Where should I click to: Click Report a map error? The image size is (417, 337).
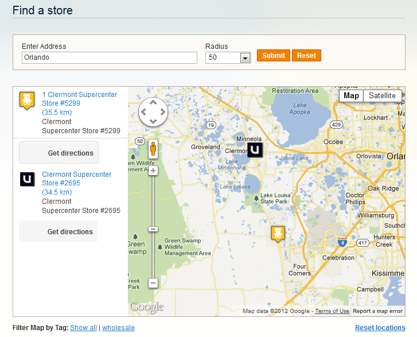pyautogui.click(x=377, y=311)
